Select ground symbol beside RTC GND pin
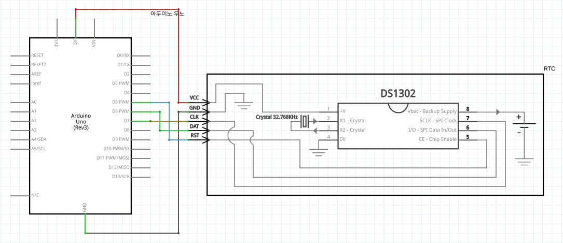 click(x=243, y=105)
